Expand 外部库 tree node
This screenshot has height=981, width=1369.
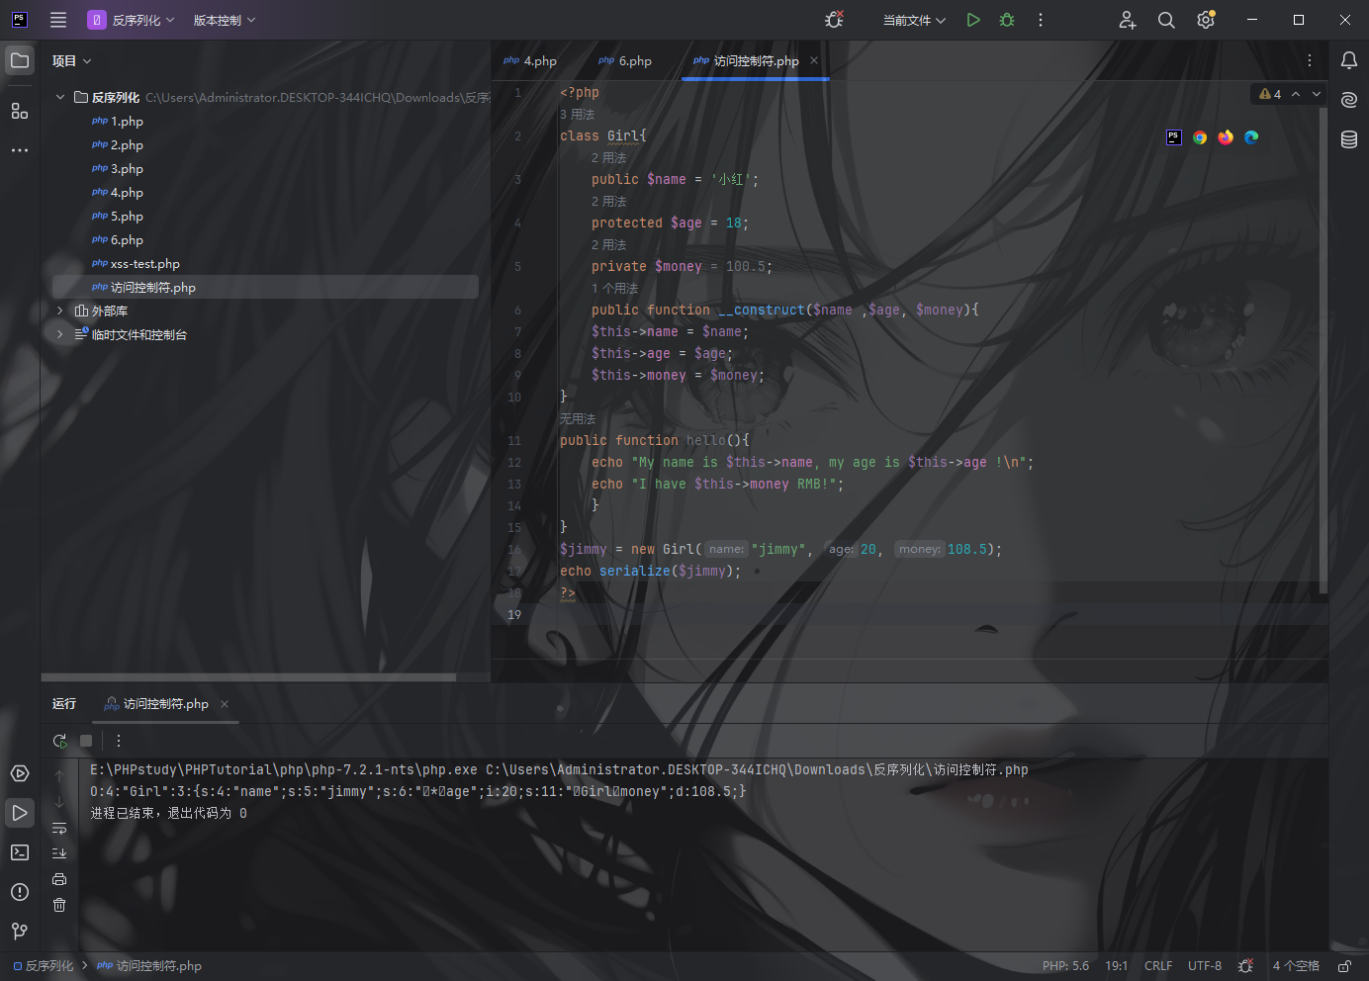60,311
